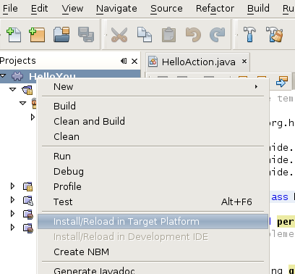Close the Projects panel
The image size is (295, 274).
(x=134, y=61)
